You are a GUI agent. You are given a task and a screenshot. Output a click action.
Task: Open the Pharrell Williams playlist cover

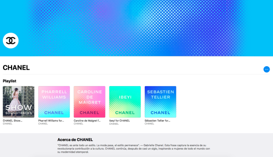click(54, 102)
